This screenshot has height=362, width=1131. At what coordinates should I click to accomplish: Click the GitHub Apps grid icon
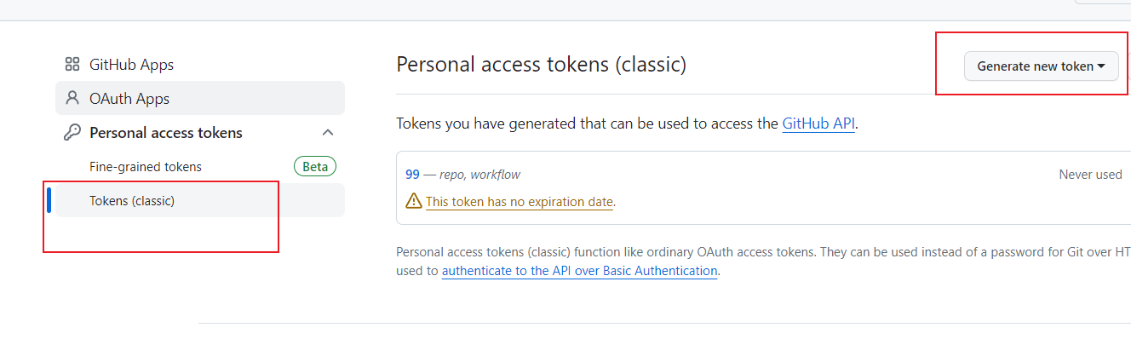point(72,65)
